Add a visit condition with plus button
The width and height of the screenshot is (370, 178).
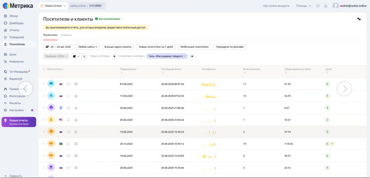[192, 56]
